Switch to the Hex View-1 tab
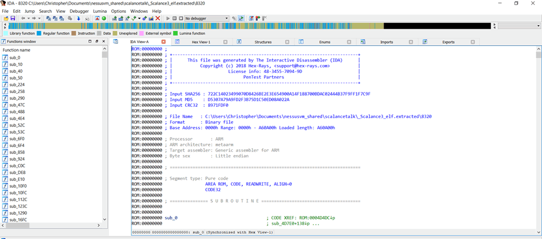The width and height of the screenshot is (542, 239). 201,42
